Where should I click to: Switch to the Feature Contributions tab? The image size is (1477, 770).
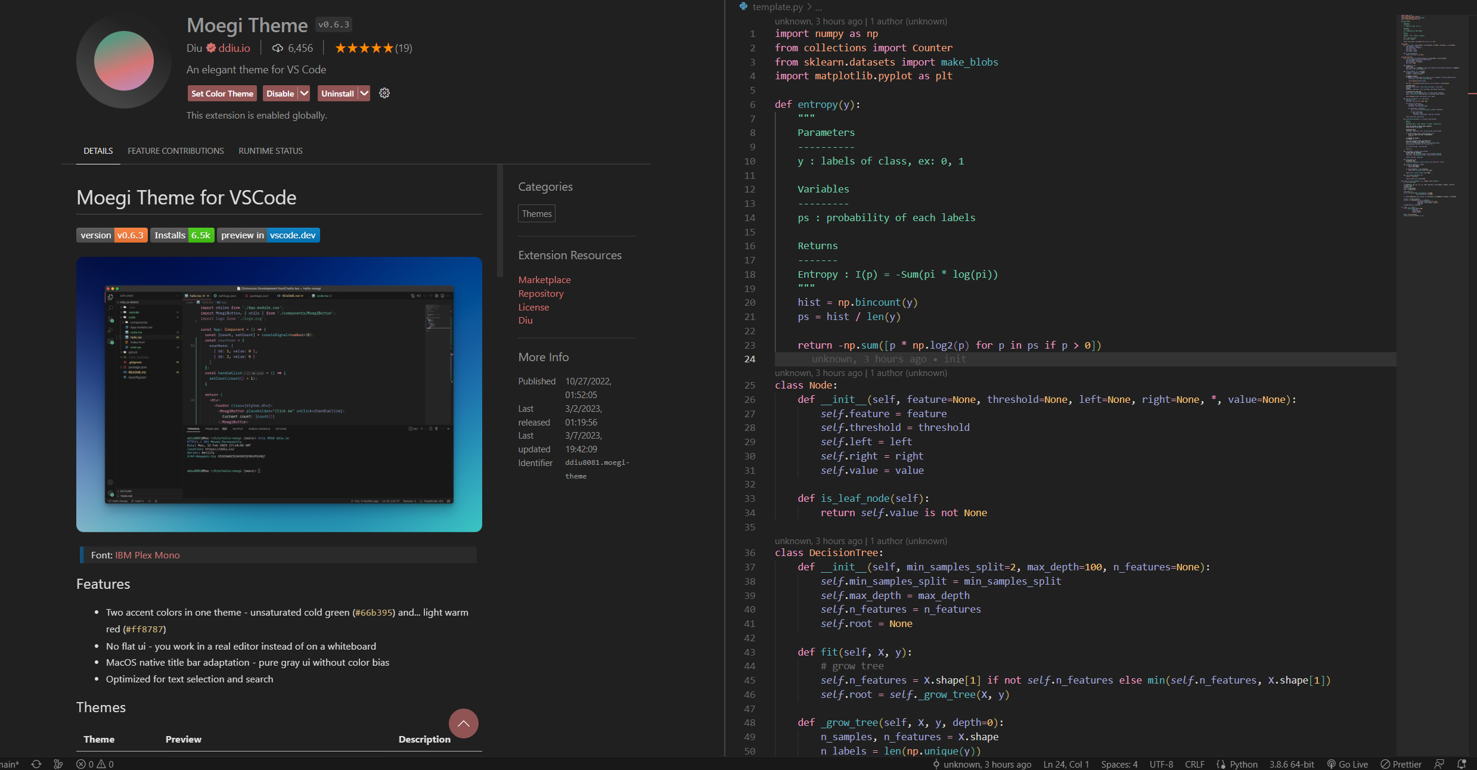point(176,151)
